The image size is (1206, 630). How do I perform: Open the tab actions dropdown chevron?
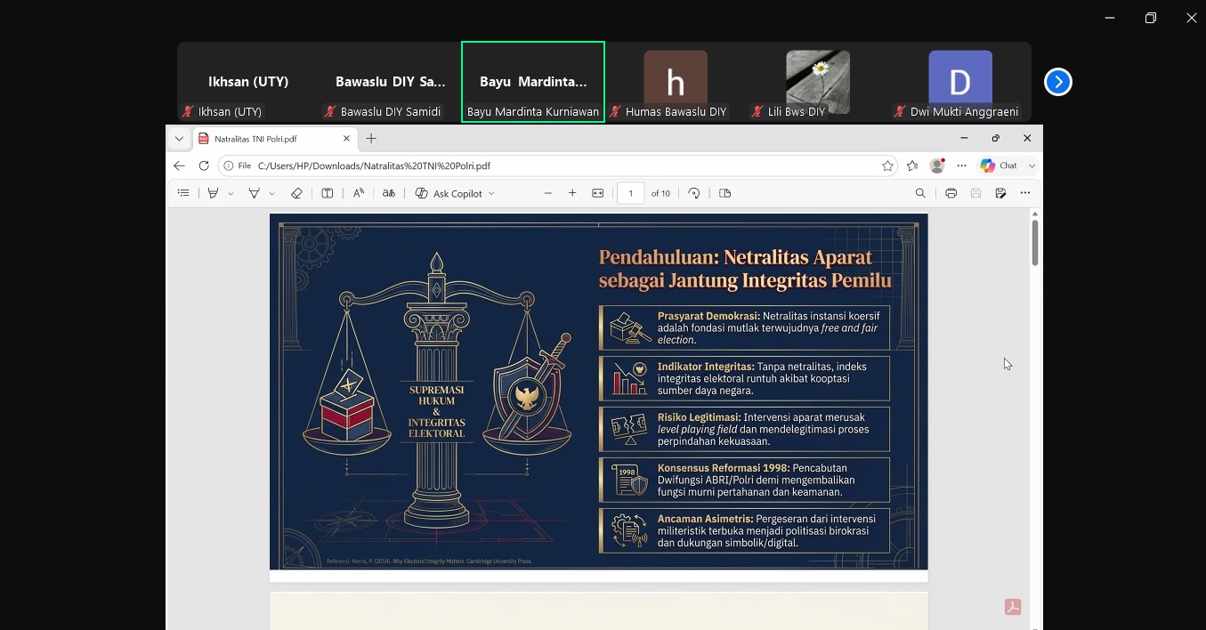(179, 139)
